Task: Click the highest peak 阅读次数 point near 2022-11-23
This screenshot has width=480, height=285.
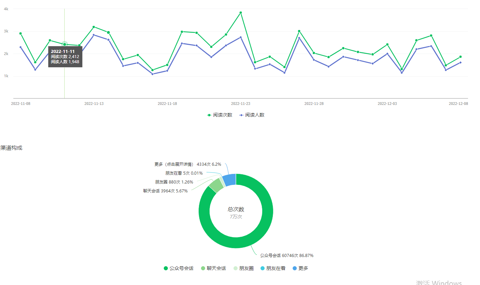Action: [x=241, y=13]
